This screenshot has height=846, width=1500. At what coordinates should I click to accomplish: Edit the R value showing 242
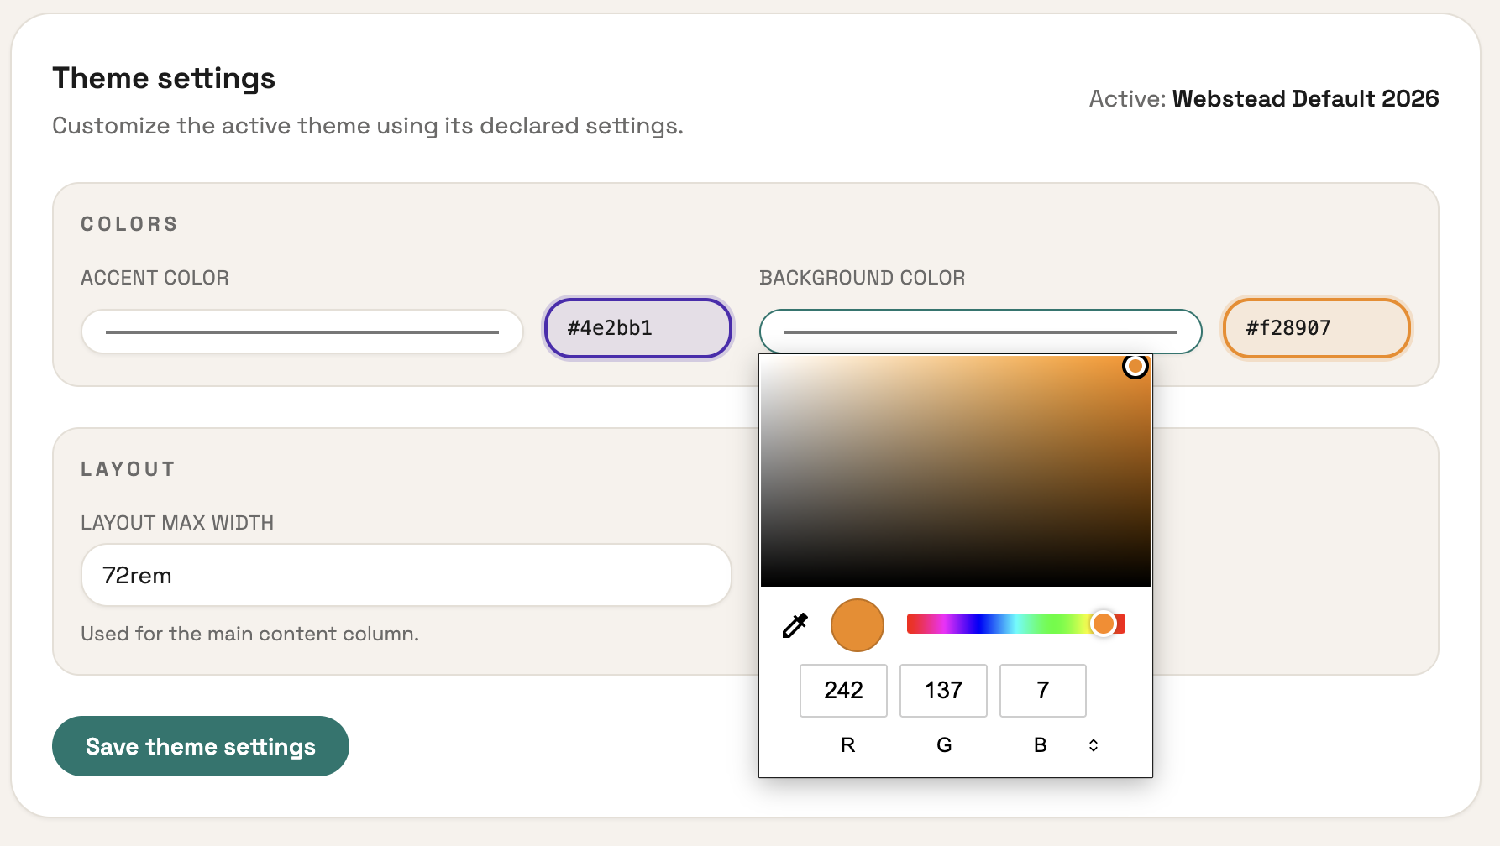pos(843,691)
